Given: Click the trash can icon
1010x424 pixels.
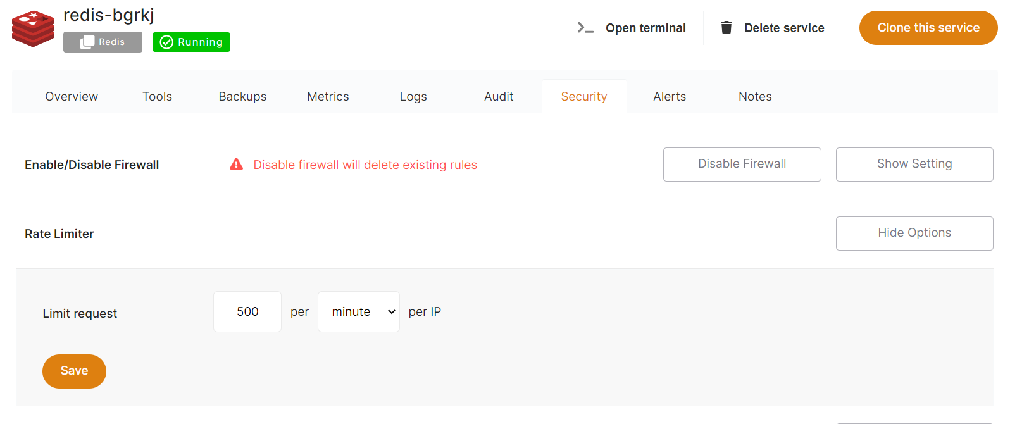Looking at the screenshot, I should coord(726,28).
